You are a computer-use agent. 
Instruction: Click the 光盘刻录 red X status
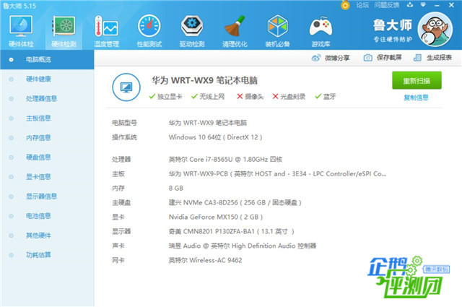point(289,97)
